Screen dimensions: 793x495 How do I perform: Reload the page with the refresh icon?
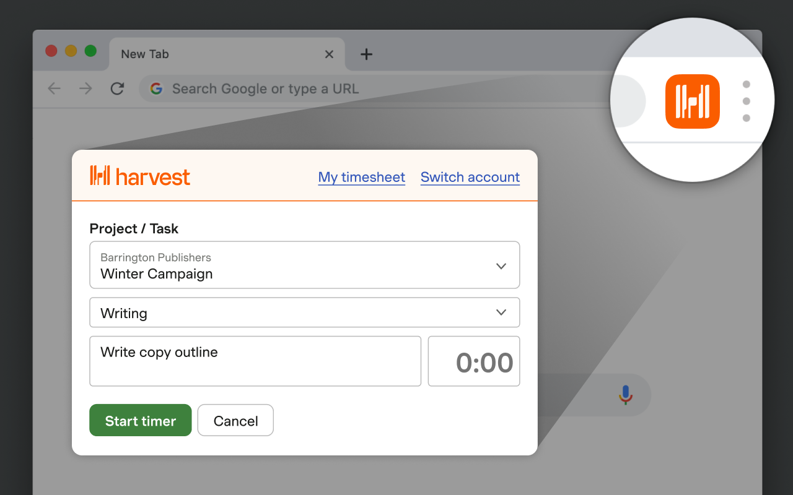[117, 88]
